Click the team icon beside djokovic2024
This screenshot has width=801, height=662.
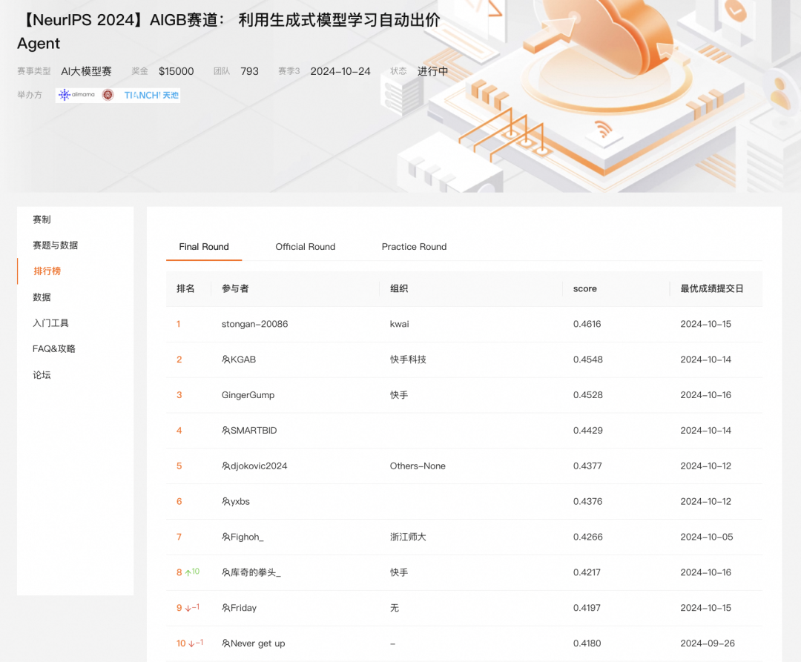[226, 466]
